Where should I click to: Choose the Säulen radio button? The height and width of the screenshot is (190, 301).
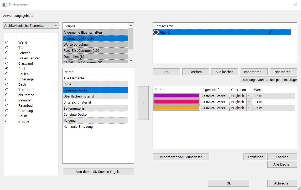[7, 74]
